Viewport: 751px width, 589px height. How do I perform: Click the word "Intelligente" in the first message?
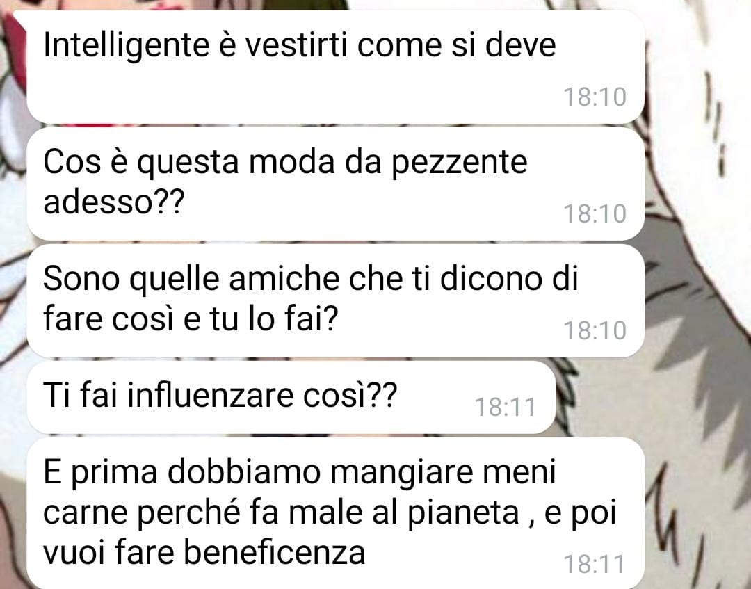(x=127, y=47)
